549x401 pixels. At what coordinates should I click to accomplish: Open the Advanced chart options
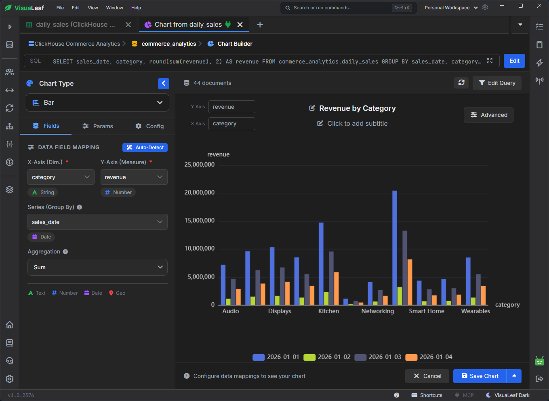pyautogui.click(x=488, y=115)
